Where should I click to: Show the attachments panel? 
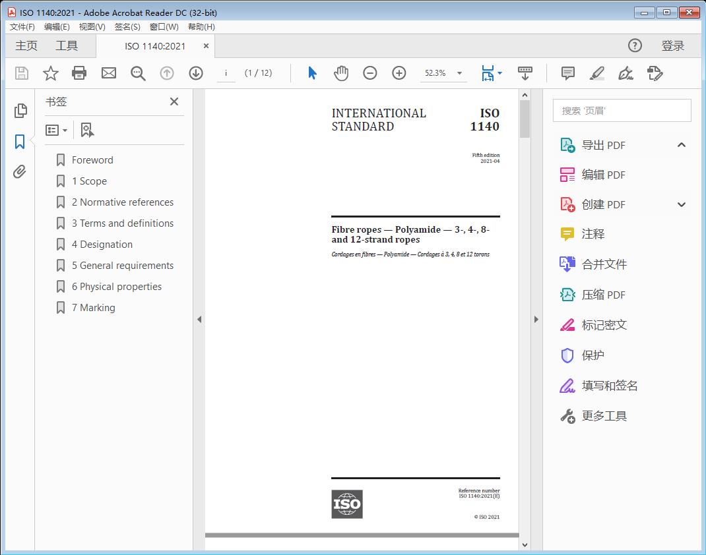[x=20, y=172]
